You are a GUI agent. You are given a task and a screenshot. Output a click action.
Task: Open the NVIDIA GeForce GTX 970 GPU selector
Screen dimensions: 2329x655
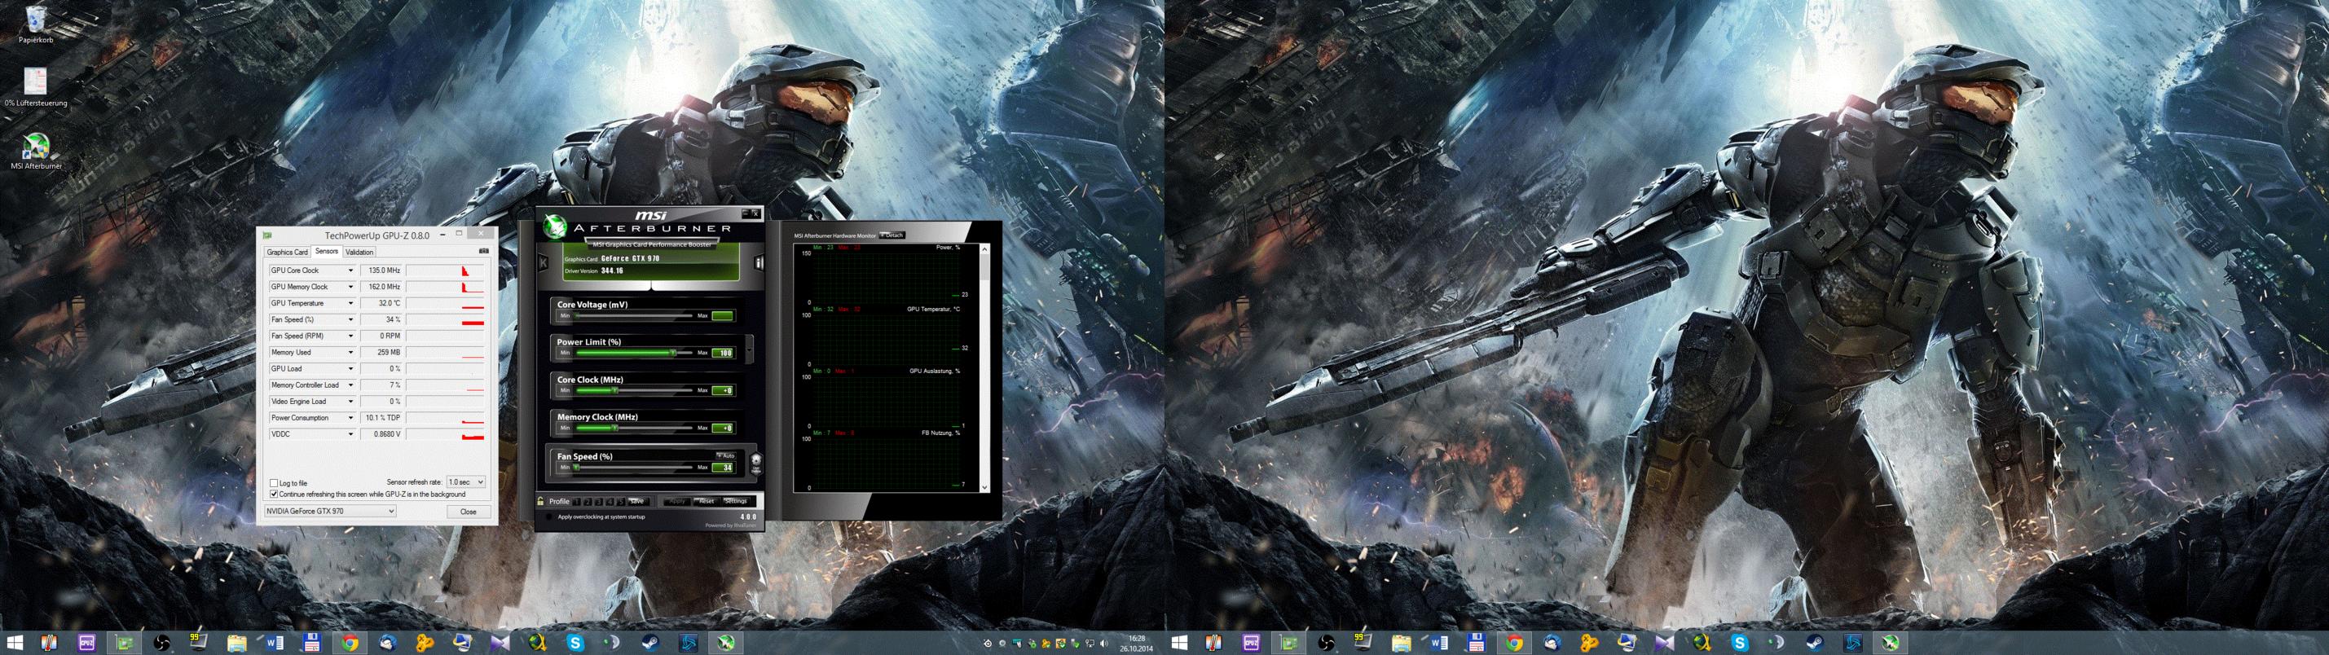(x=330, y=512)
